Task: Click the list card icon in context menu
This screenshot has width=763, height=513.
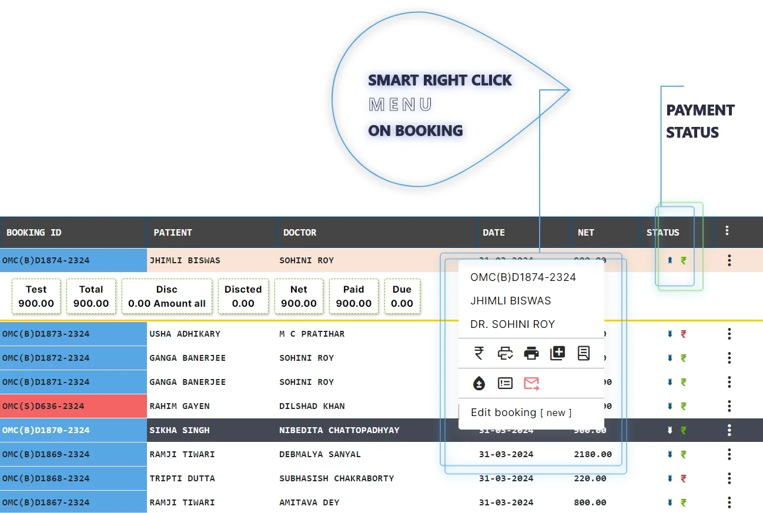Action: [x=505, y=384]
